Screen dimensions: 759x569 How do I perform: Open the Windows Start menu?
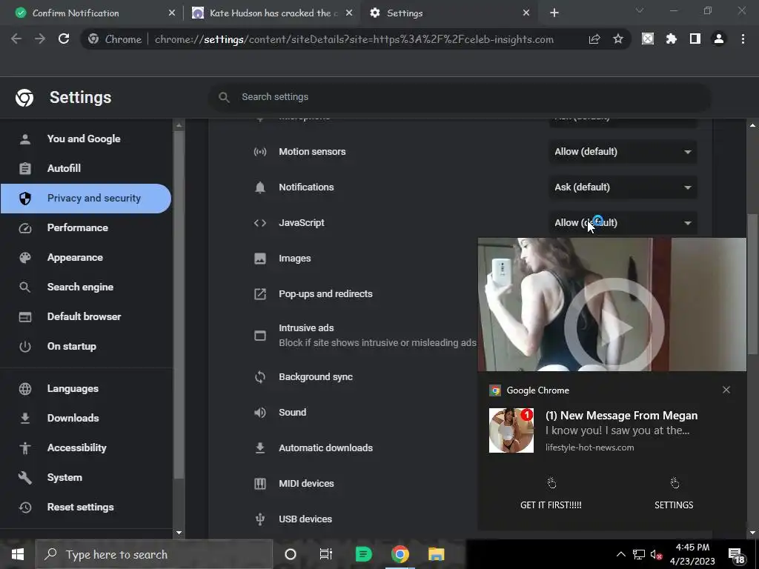[x=18, y=554]
